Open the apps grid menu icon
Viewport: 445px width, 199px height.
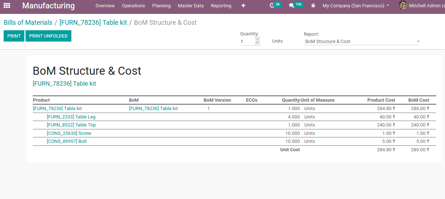7,5
